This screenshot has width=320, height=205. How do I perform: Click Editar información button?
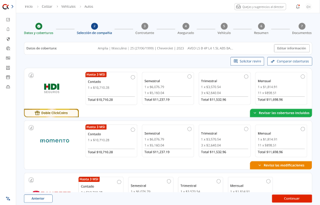pyautogui.click(x=292, y=48)
